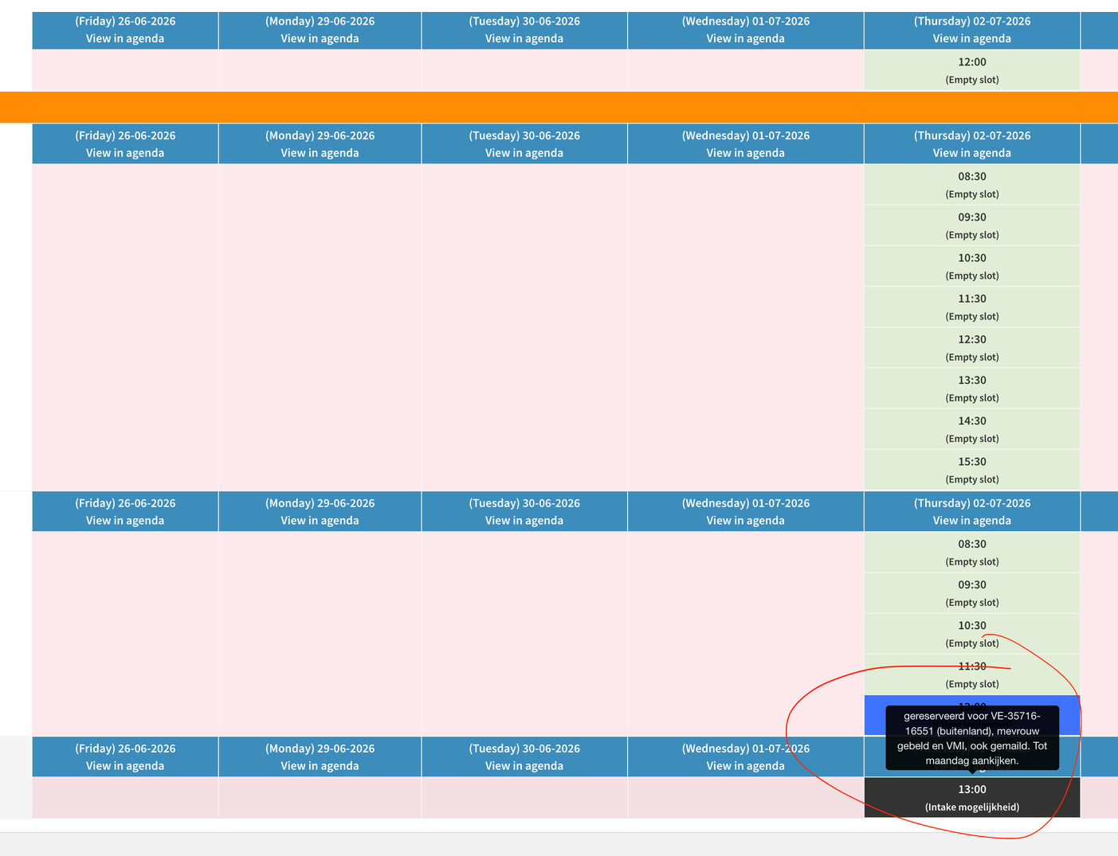Select the 09:30 slot in the section with the blue slot
The image size is (1118, 856).
971,593
